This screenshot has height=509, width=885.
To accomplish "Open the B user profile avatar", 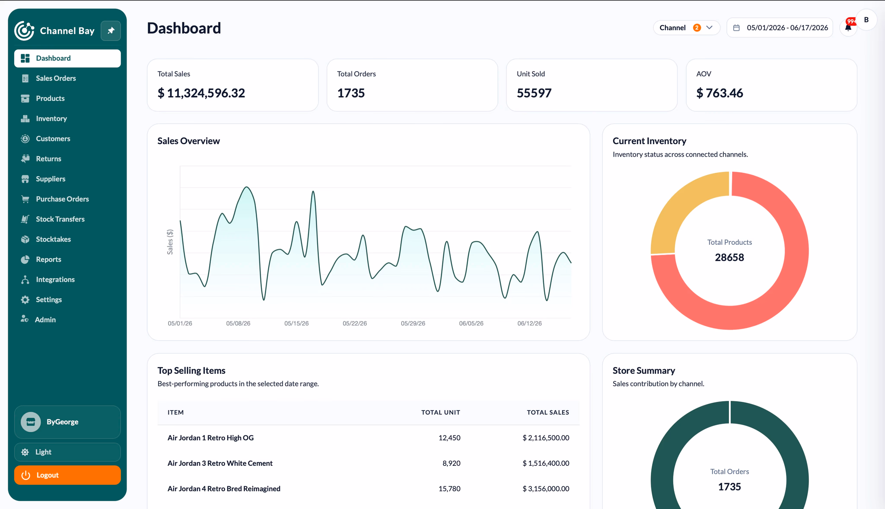I will click(x=866, y=20).
